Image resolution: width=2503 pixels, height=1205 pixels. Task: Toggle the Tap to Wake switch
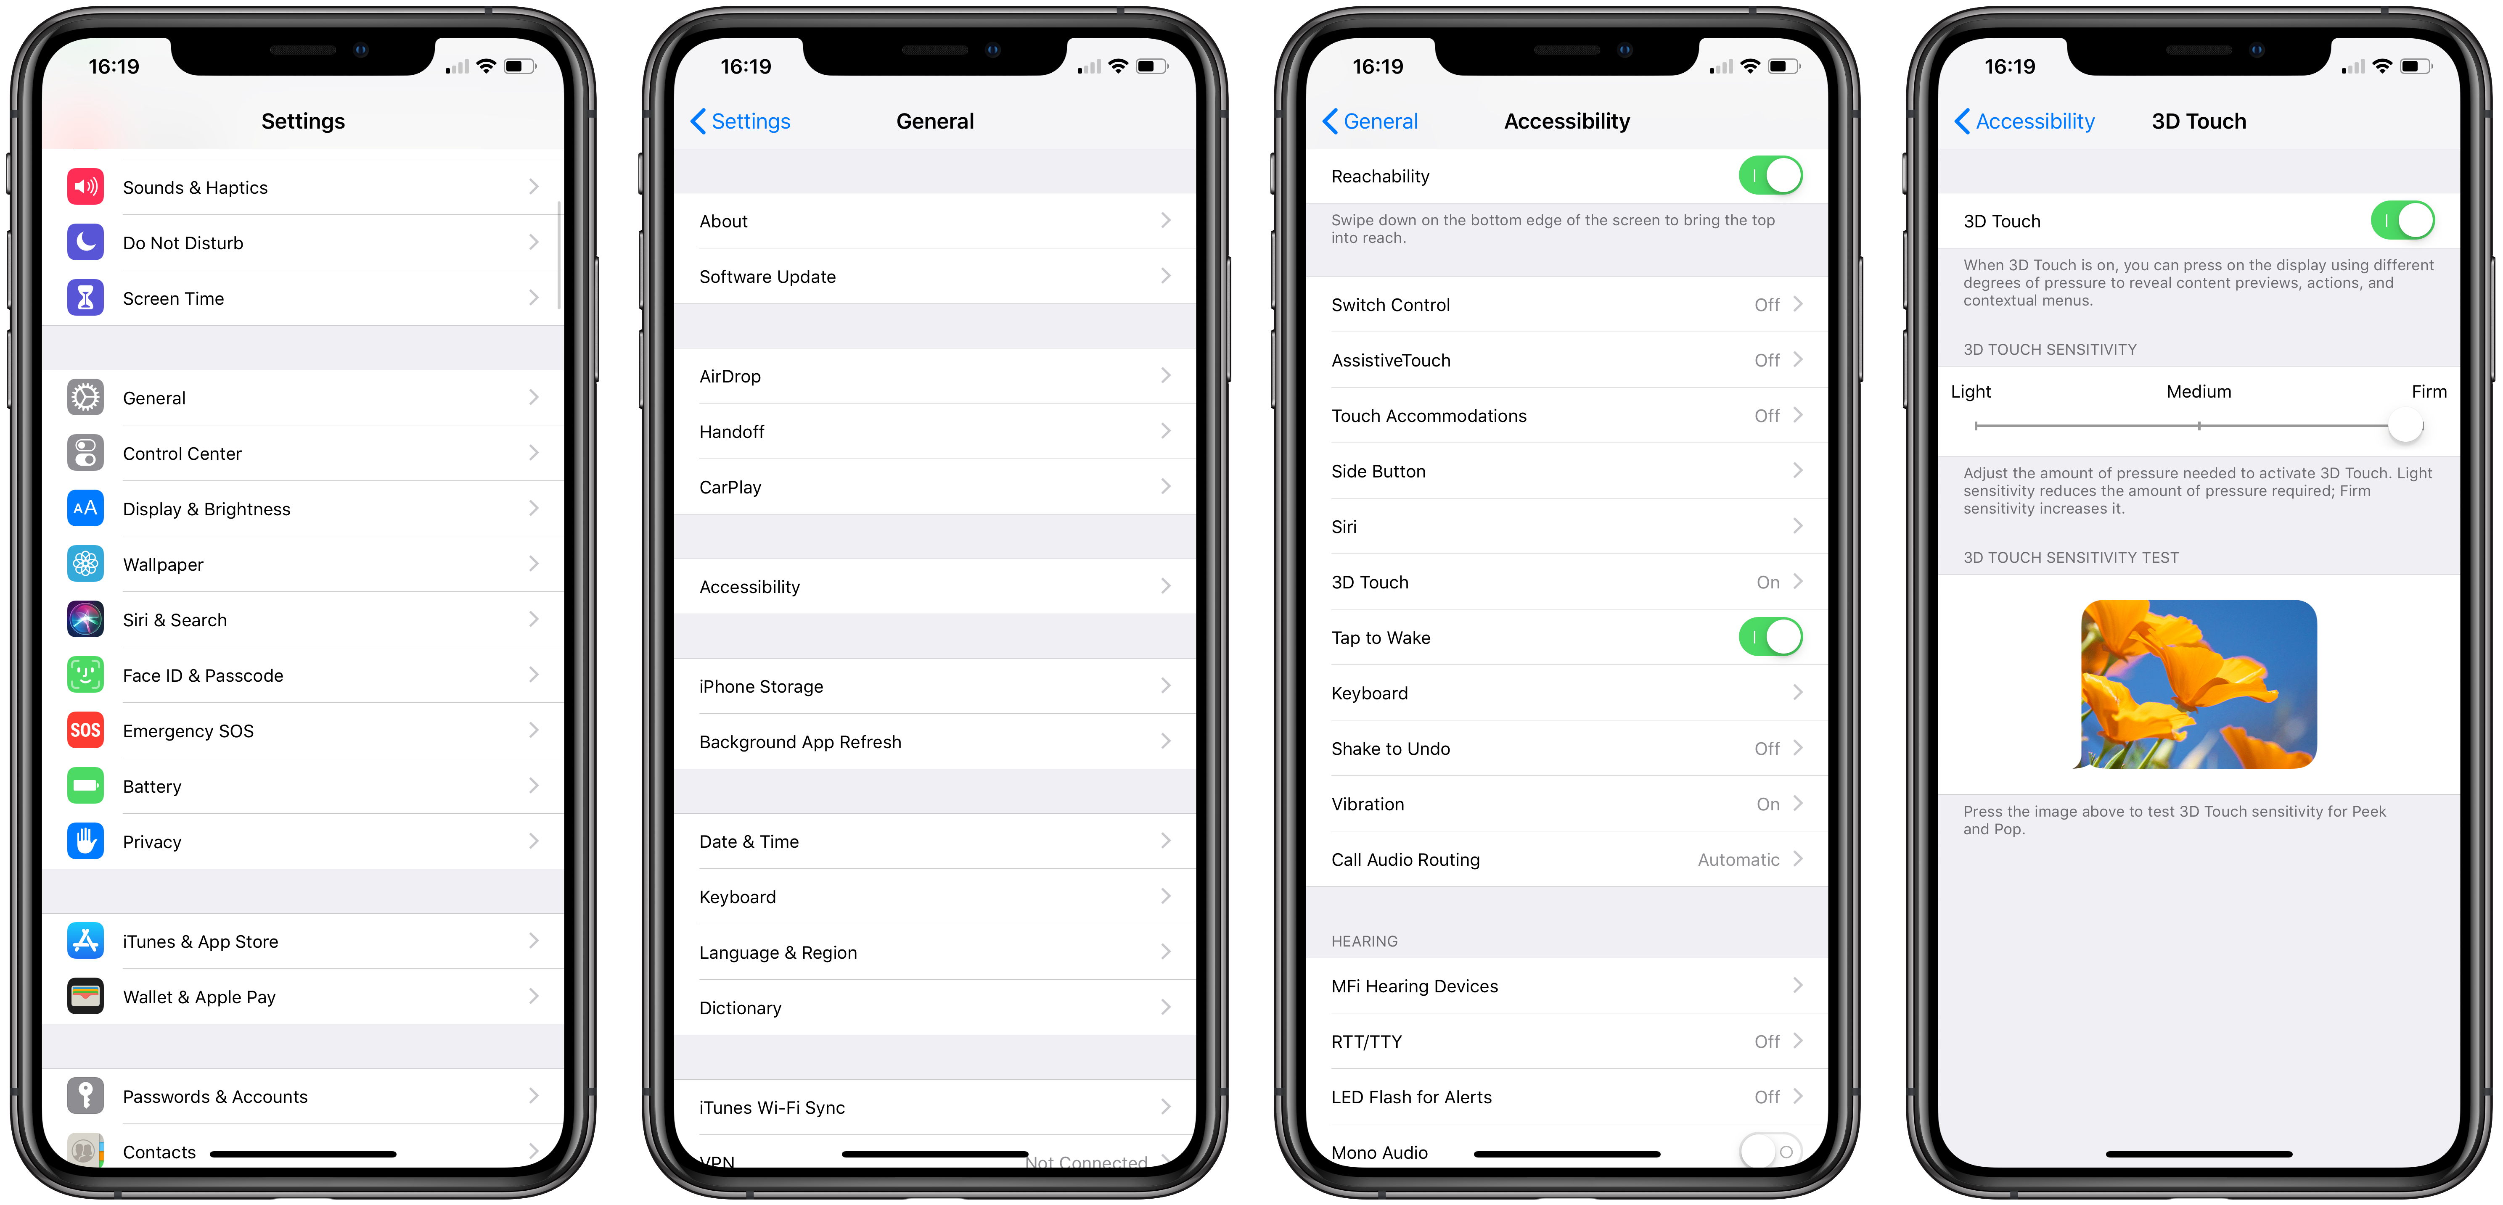point(1775,638)
